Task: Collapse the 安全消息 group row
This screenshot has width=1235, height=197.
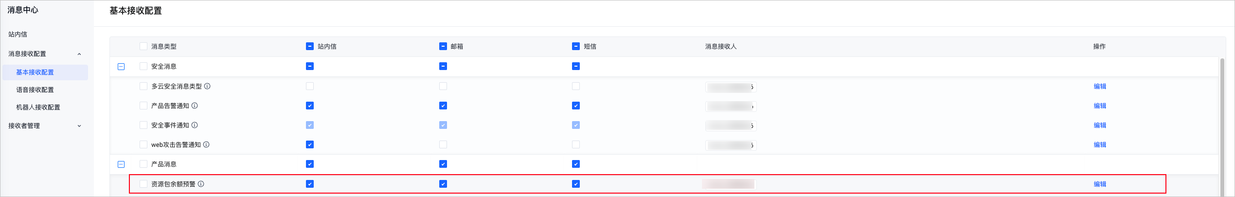Action: coord(121,67)
